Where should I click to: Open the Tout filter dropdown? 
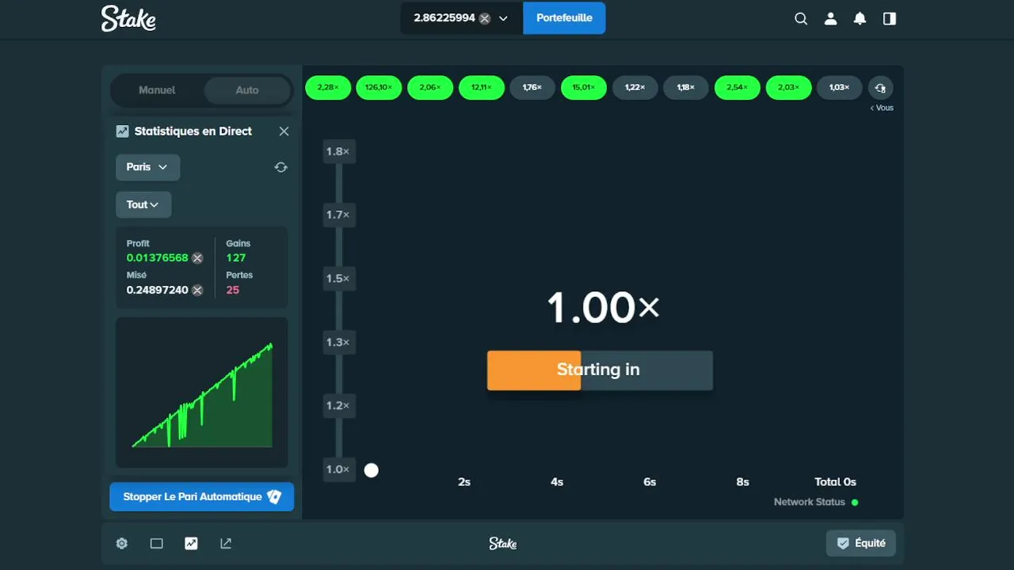[143, 204]
